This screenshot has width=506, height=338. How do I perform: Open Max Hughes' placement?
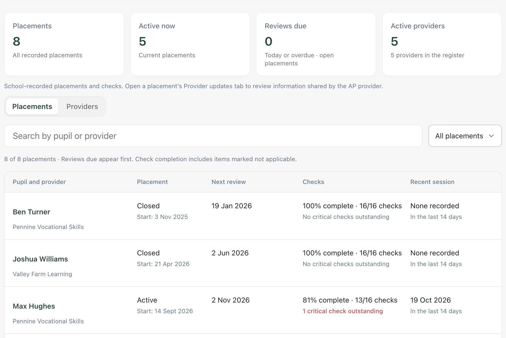[34, 306]
